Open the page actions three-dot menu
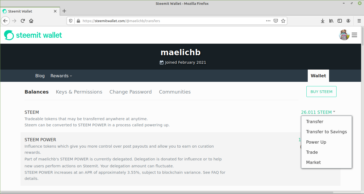Image resolution: width=364 pixels, height=194 pixels. [268, 21]
